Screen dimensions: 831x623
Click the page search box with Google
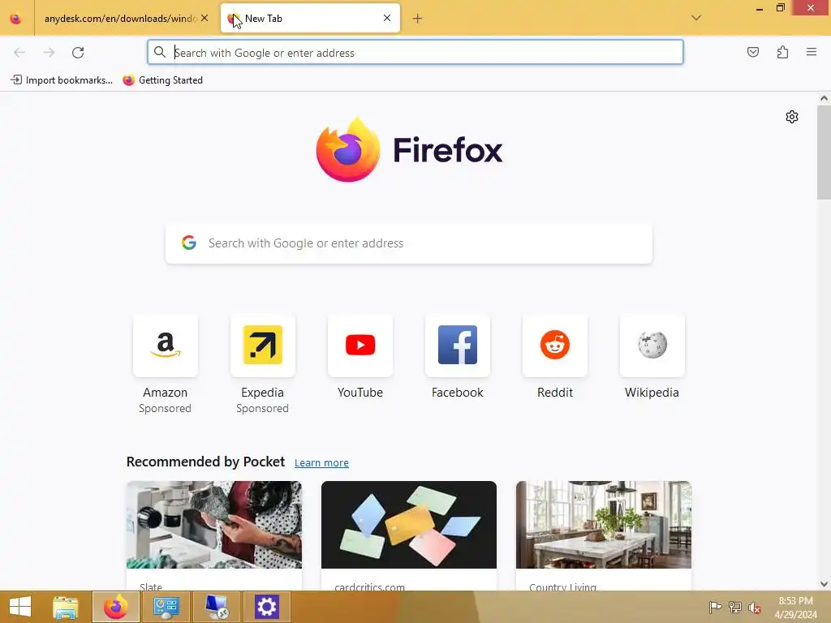tap(409, 243)
